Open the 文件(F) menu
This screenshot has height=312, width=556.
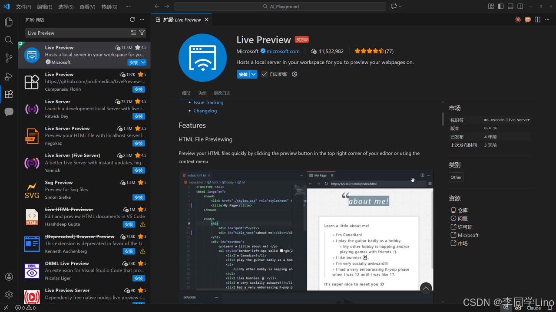click(23, 7)
